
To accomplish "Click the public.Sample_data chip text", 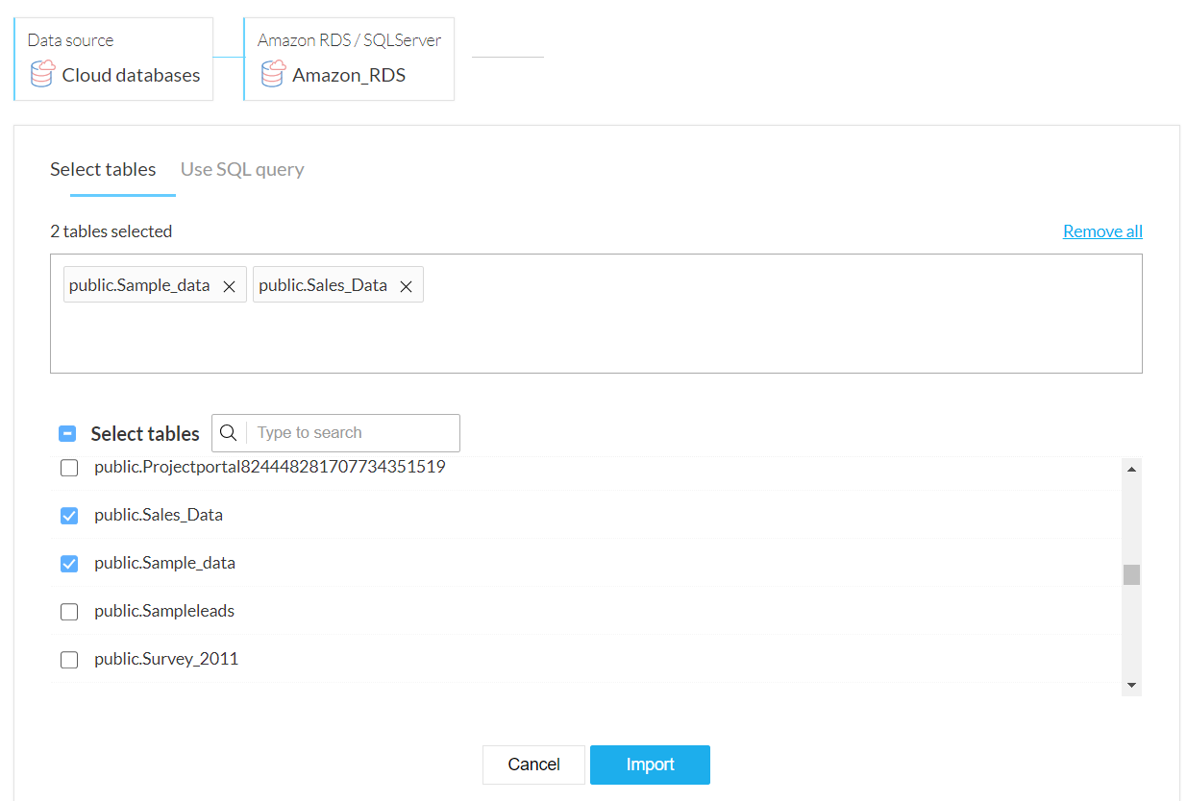I will click(x=139, y=285).
